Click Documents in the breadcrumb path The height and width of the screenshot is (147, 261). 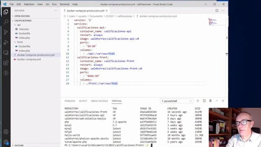click(x=96, y=16)
